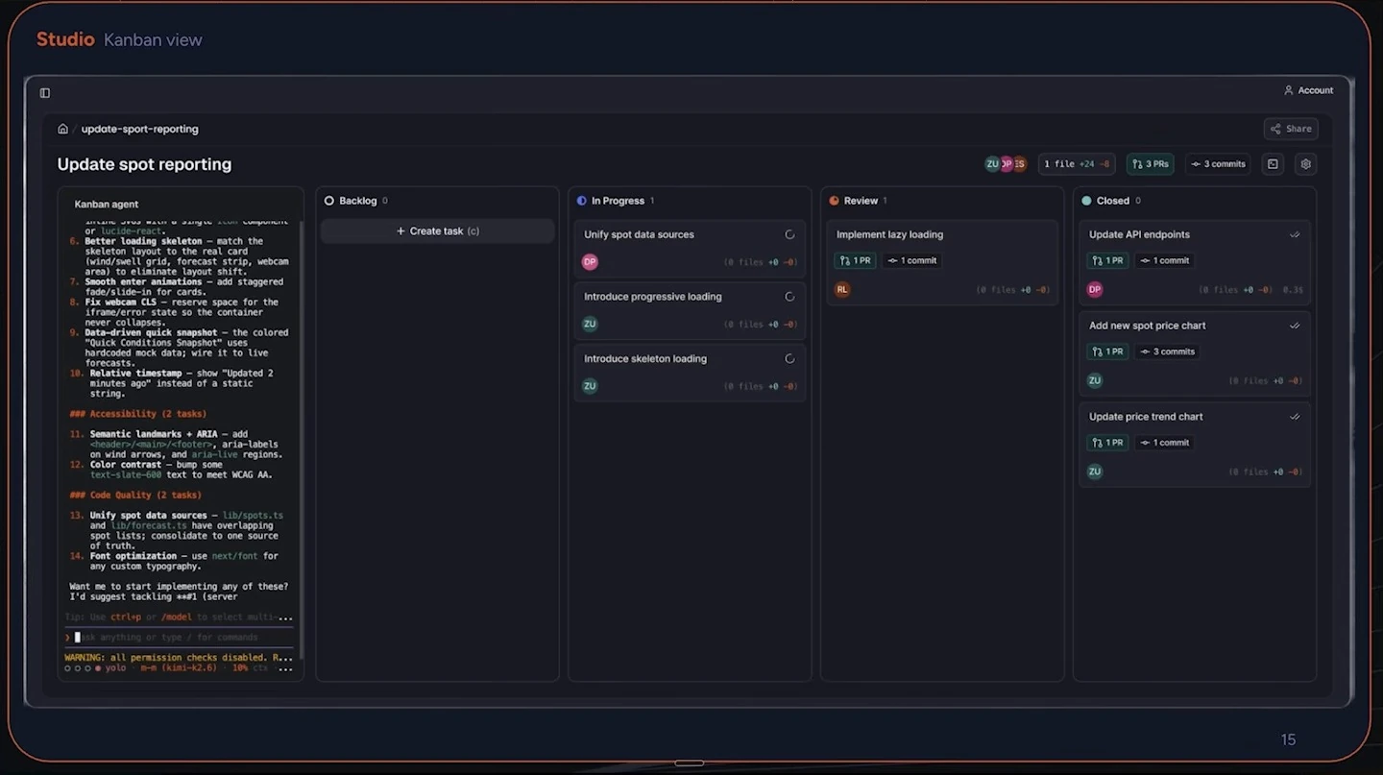
Task: Click double-check mark on Add new spot price chart
Action: 1295,326
